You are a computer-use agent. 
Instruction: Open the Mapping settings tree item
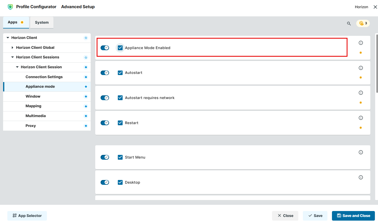[47, 106]
